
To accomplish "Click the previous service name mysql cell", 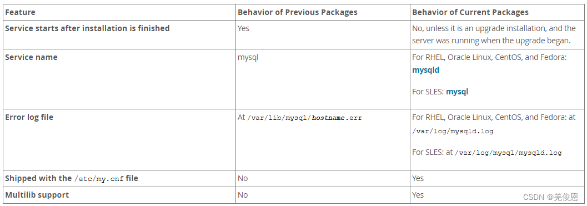I will [x=248, y=58].
